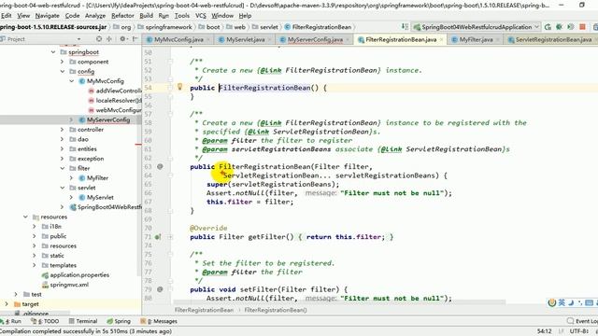Image resolution: width=598 pixels, height=336 pixels.
Task: Click the Scroll from Source icon in Project panel
Action: (x=99, y=39)
